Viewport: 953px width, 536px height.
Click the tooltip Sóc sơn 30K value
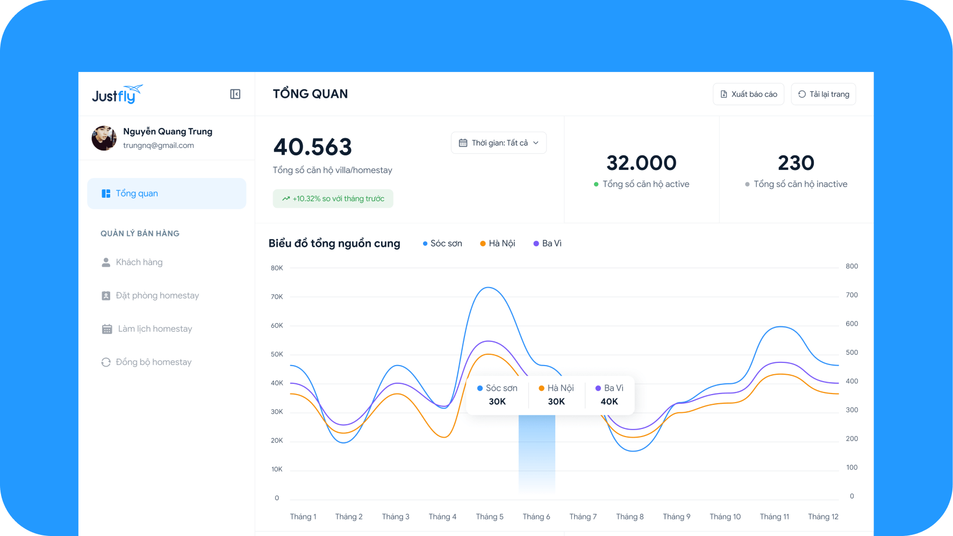tap(497, 402)
